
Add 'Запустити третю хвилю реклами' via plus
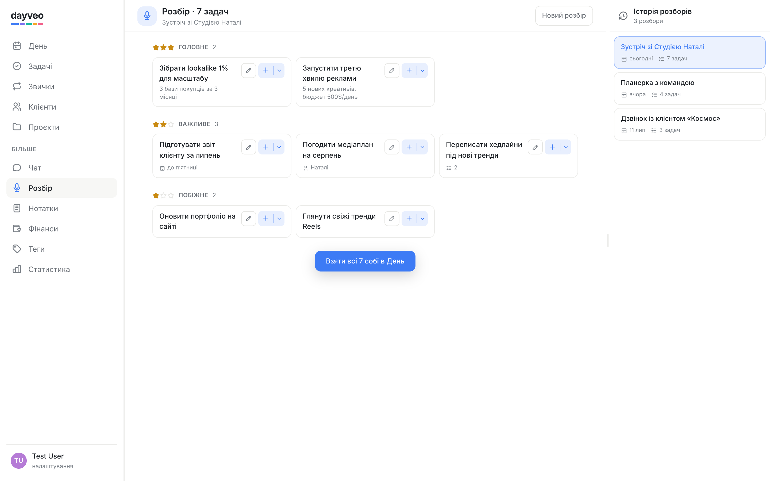(x=409, y=70)
